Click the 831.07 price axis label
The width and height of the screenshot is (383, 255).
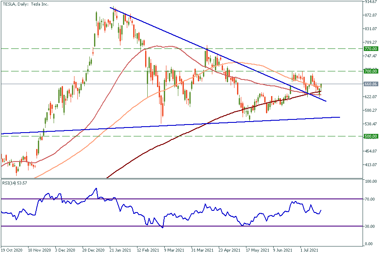point(372,29)
